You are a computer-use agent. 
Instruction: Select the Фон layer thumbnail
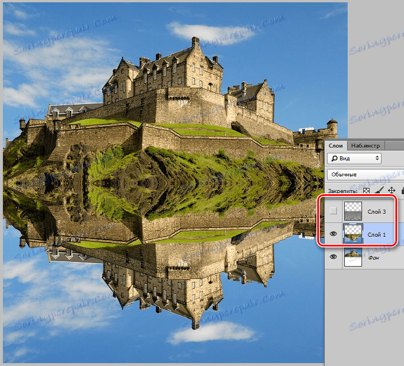[353, 257]
